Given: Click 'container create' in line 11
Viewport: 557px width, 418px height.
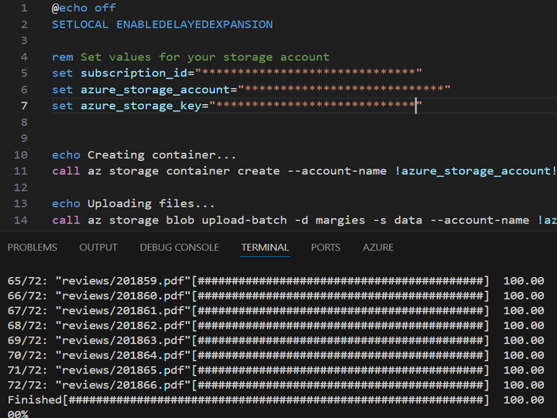Looking at the screenshot, I should coord(223,171).
